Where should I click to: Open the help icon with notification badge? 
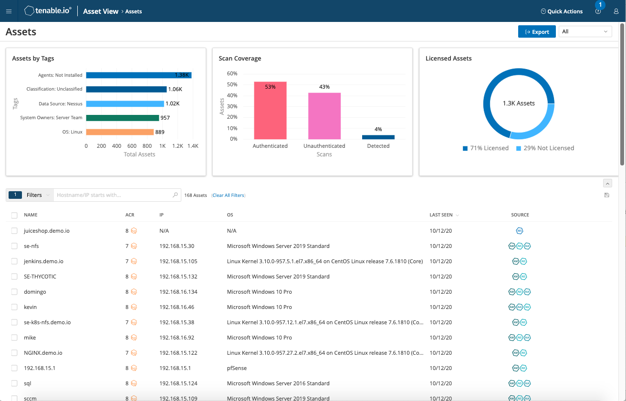[x=598, y=11]
